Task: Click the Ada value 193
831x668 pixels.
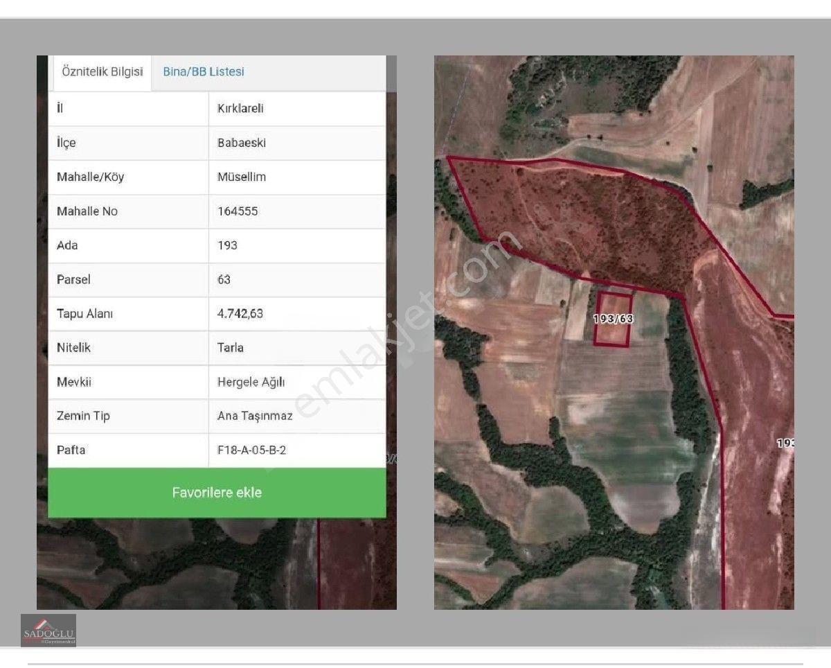Action: point(226,245)
